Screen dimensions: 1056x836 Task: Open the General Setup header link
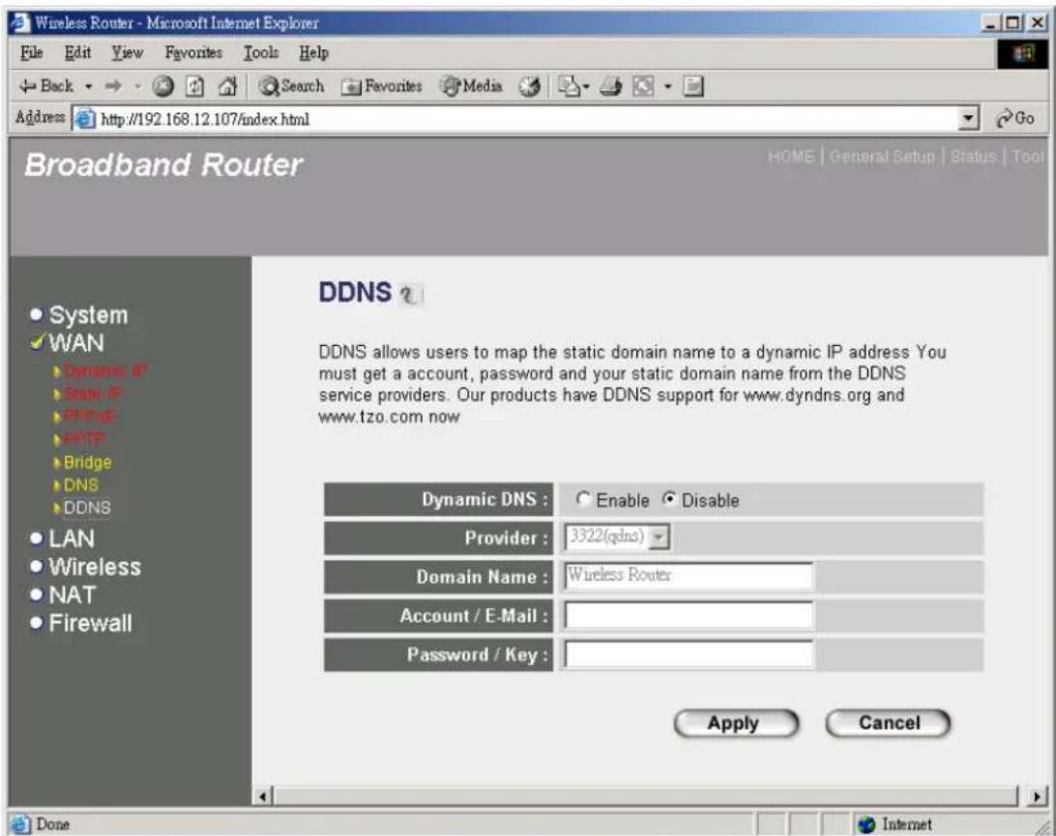click(882, 157)
